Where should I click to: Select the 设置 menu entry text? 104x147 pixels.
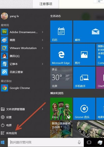[9, 117]
